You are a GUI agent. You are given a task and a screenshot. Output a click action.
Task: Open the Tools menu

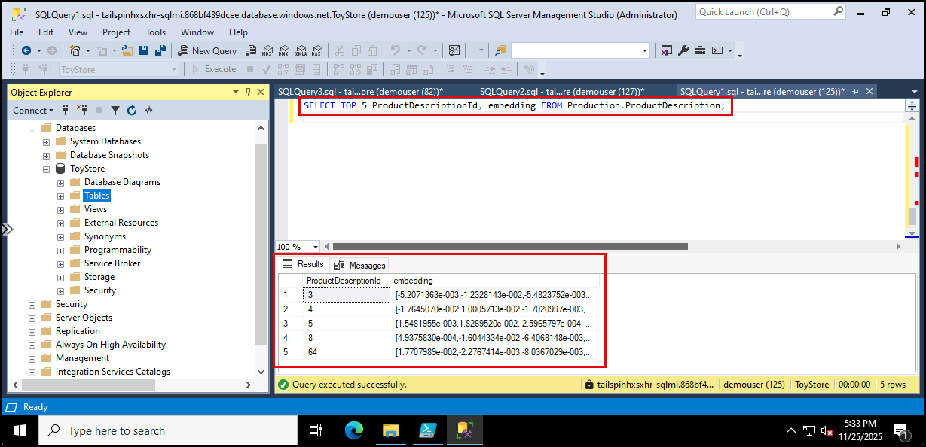155,32
